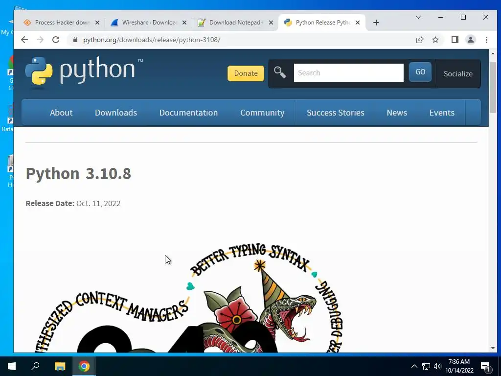Viewport: 501px width, 376px height.
Task: Reload the Python release page
Action: pyautogui.click(x=56, y=40)
